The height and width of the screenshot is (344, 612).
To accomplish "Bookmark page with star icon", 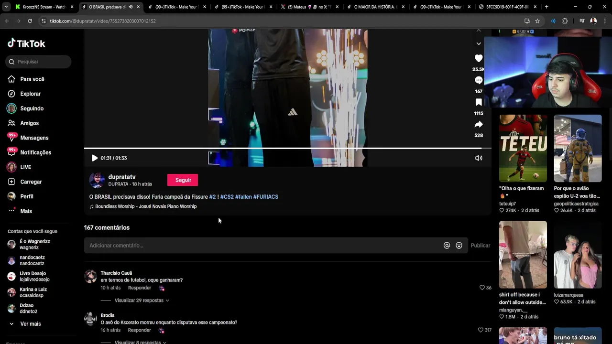I will coord(537,21).
